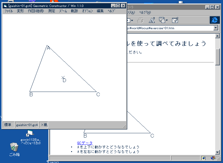Screen dimensions: 223x163
Task: Click the Print icon in browser toolbar
Action: tap(141, 20)
